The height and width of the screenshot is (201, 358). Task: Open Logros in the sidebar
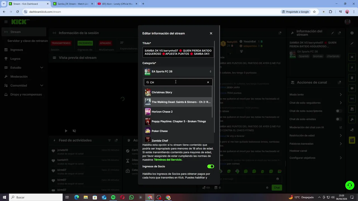tap(24, 59)
